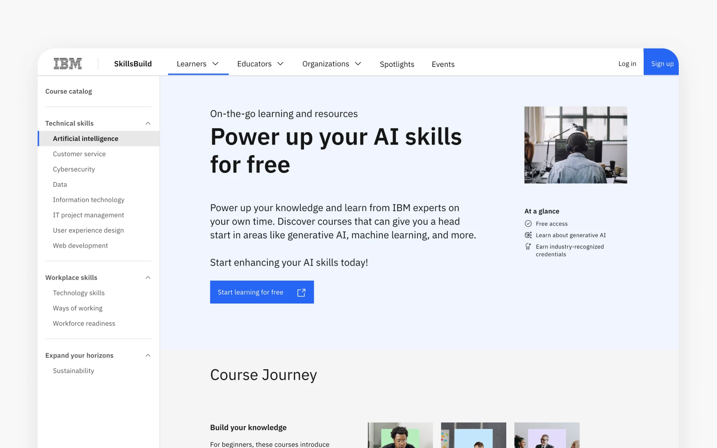Expand the Educators chevron arrow
This screenshot has width=717, height=448.
point(280,64)
